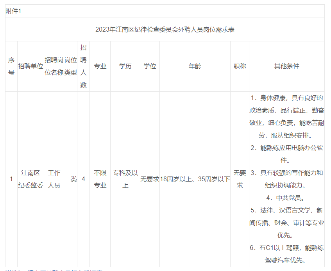Click the 不限专业 cell
Image resolution: width=331 pixels, height=271 pixels.
point(100,179)
